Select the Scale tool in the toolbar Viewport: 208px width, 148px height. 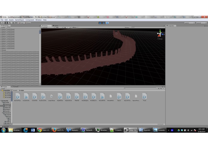tap(13, 23)
